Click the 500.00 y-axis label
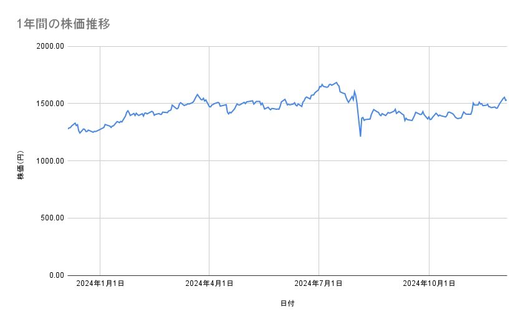This screenshot has height=324, width=523. pos(51,218)
